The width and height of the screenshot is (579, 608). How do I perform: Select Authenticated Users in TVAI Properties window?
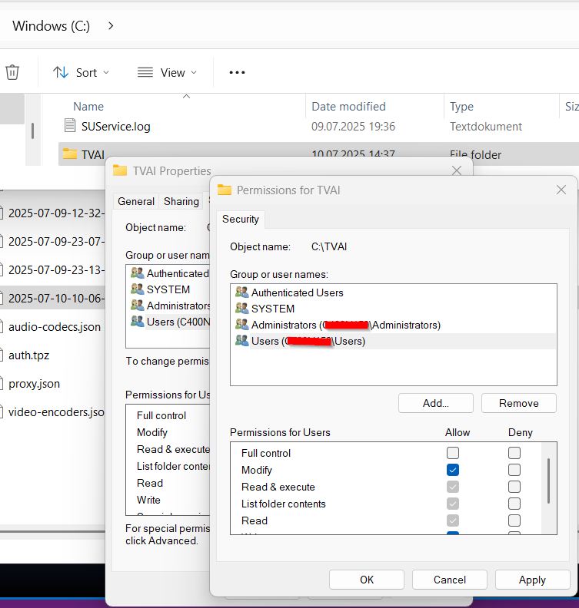[x=170, y=273]
